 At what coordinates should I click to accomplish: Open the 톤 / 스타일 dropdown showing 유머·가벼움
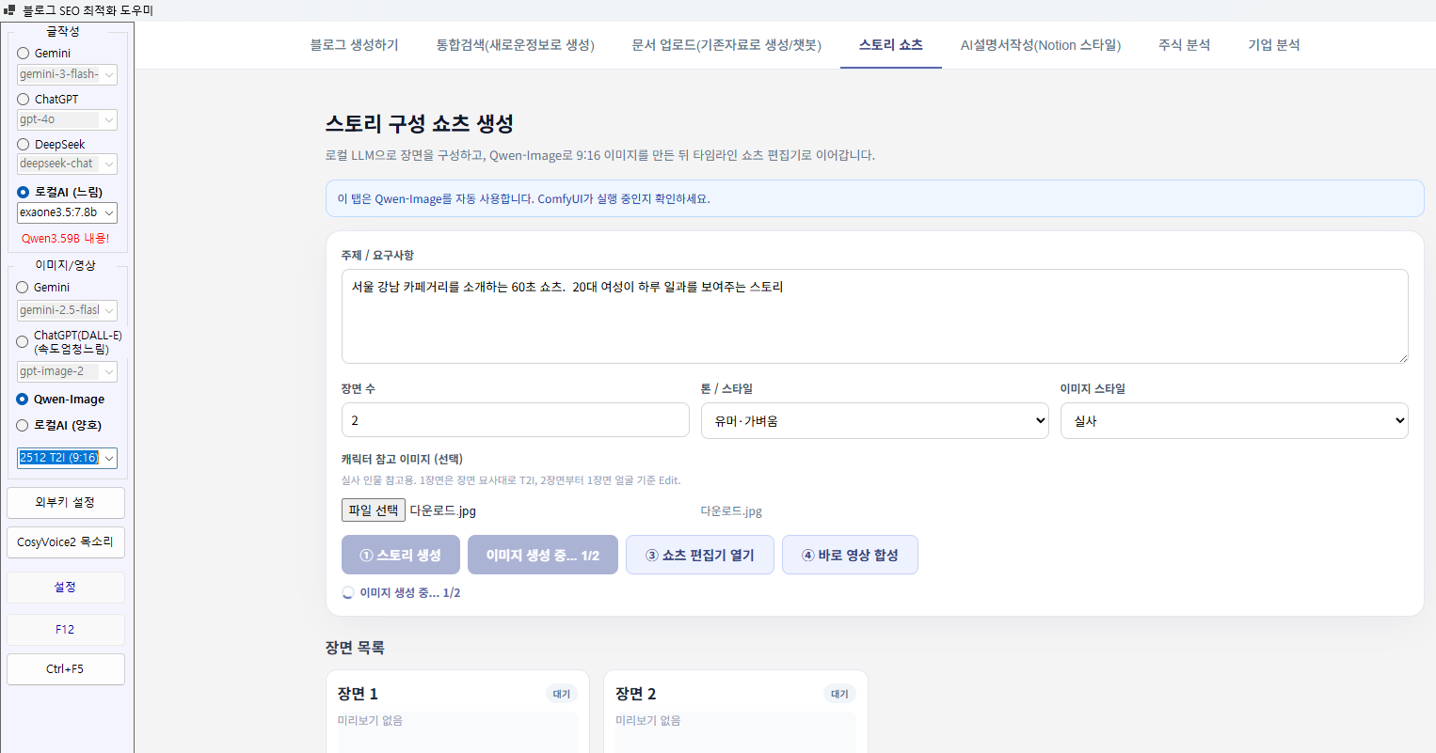pyautogui.click(x=875, y=421)
